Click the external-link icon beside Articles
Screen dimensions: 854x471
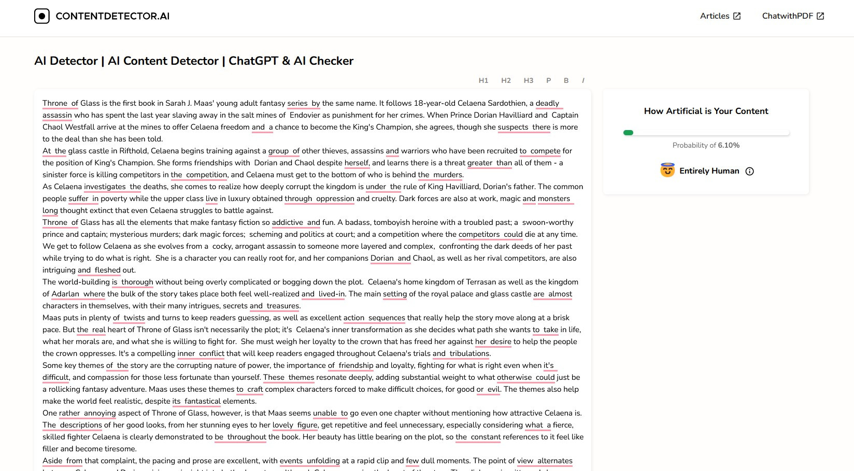[737, 16]
